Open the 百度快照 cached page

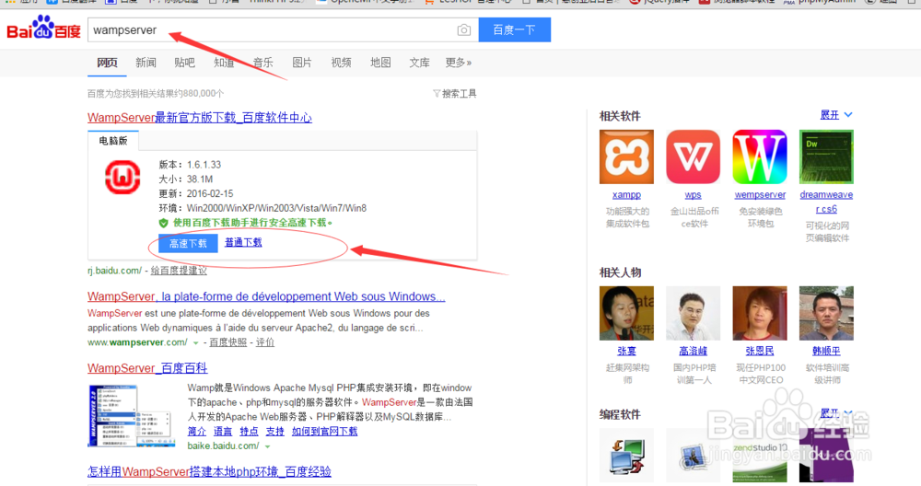[x=227, y=342]
